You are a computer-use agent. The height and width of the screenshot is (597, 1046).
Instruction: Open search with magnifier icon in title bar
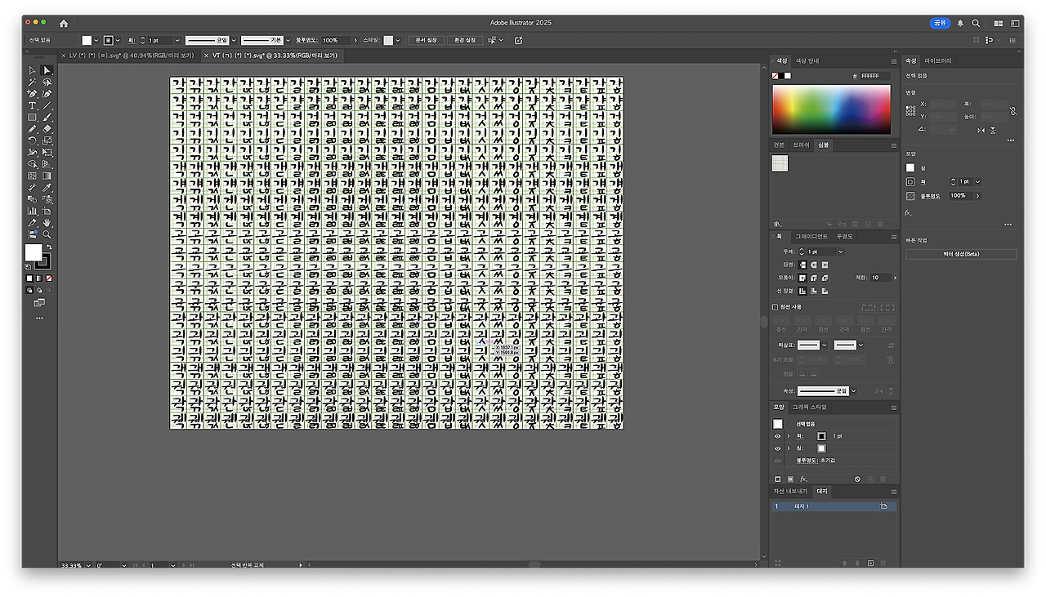[x=976, y=24]
